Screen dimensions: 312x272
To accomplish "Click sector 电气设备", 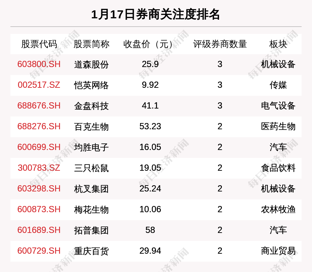I will coord(278,106).
